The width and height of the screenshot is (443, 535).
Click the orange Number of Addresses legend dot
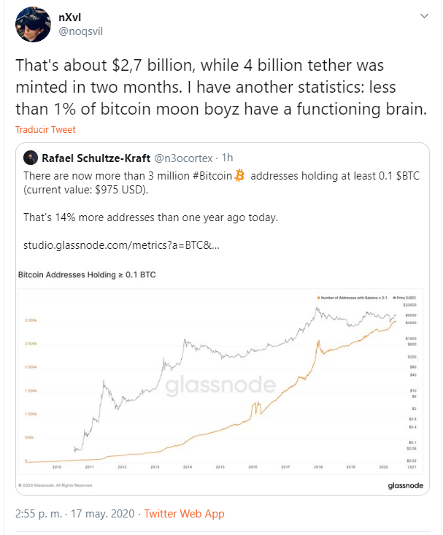tap(318, 298)
